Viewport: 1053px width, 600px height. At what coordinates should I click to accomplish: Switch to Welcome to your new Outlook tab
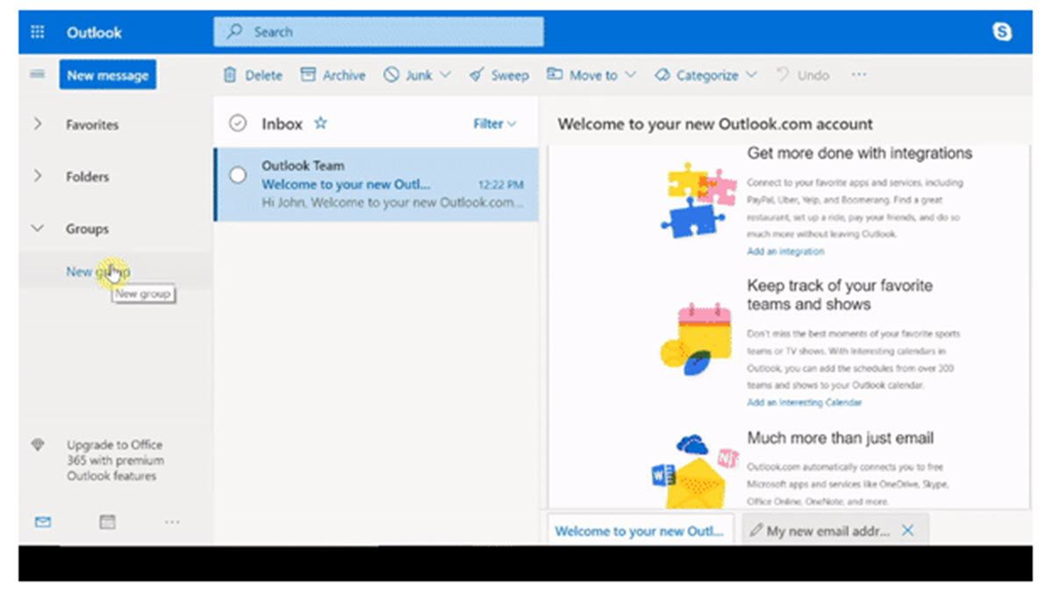click(641, 531)
